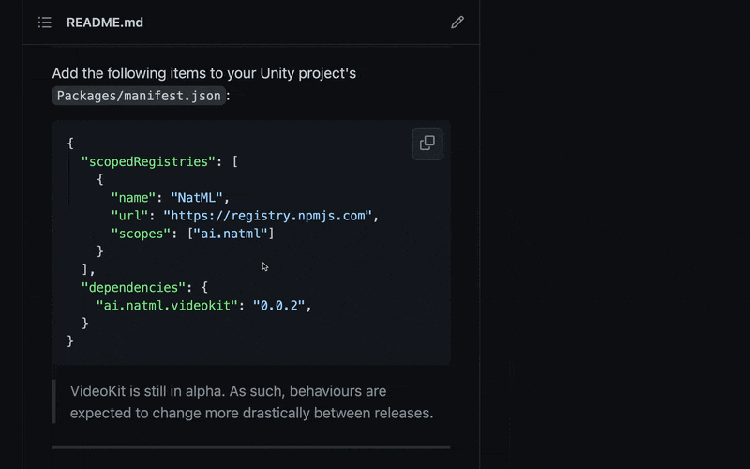The width and height of the screenshot is (750, 469).
Task: Copy the manifest JSON code block
Action: [427, 144]
